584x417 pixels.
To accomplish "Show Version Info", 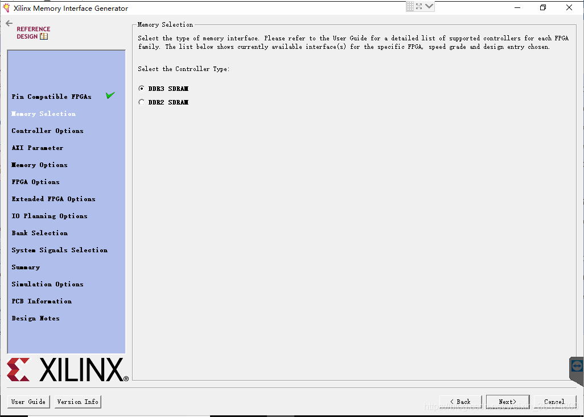I will click(x=78, y=402).
